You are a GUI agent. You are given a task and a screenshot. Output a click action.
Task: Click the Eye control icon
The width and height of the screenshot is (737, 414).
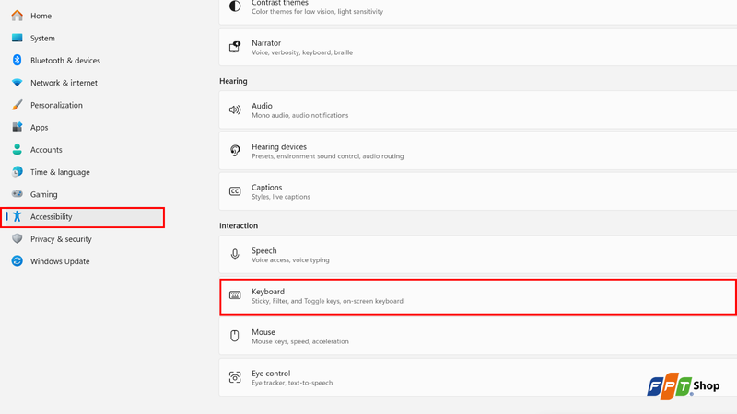click(x=235, y=377)
